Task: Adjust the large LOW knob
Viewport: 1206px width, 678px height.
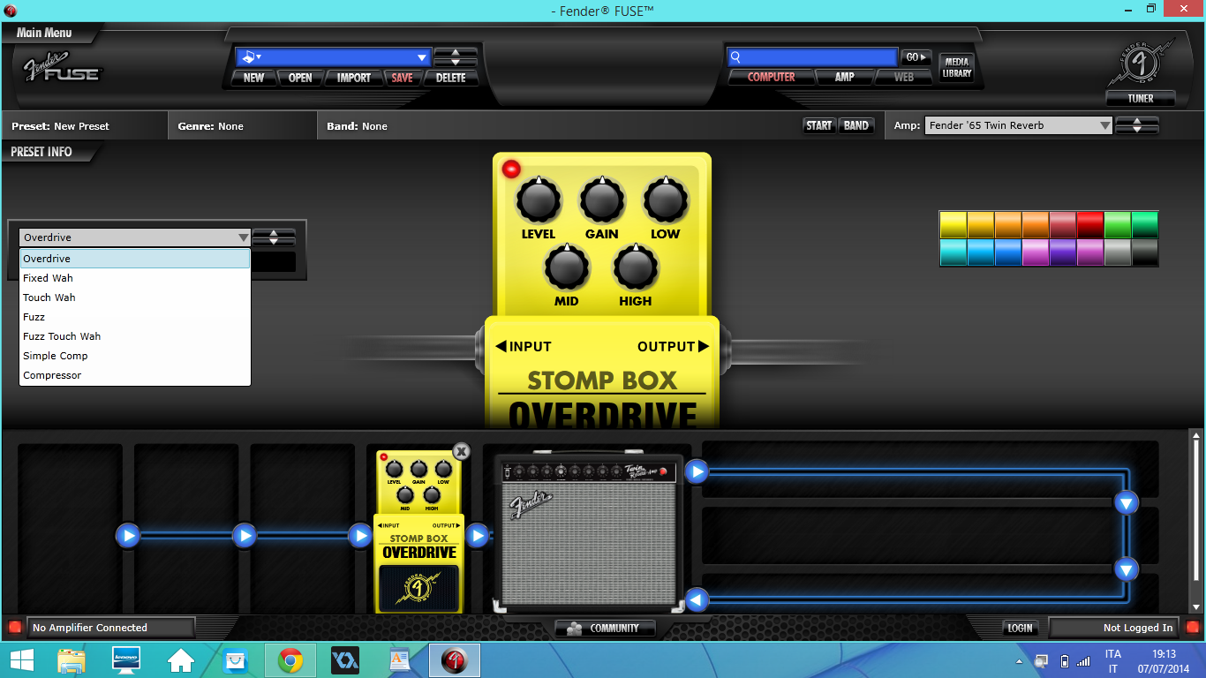Action: [x=666, y=200]
